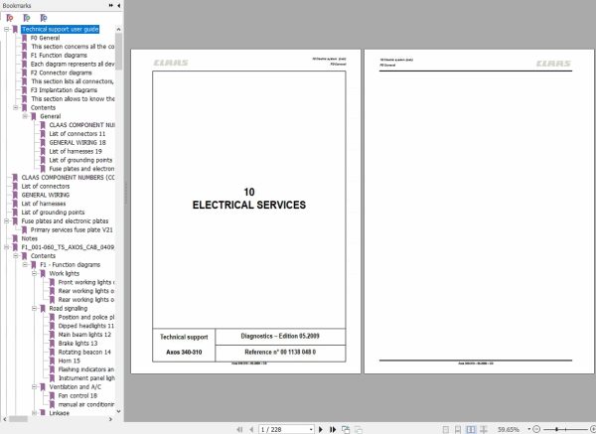Screen dimensions: 596x434
Task: Click the first bookmark toolbar icon
Action: [x=10, y=18]
